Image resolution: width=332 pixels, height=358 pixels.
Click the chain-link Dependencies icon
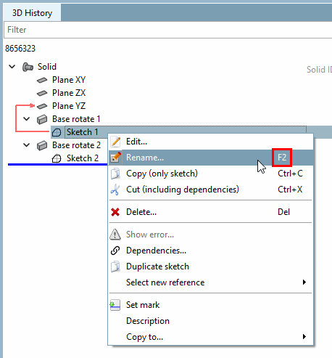(115, 251)
